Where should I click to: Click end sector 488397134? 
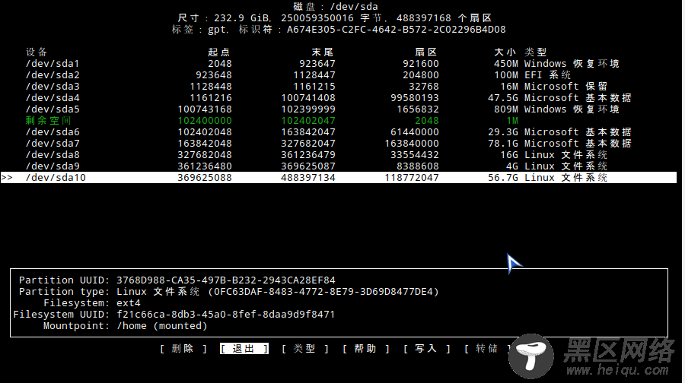[308, 178]
